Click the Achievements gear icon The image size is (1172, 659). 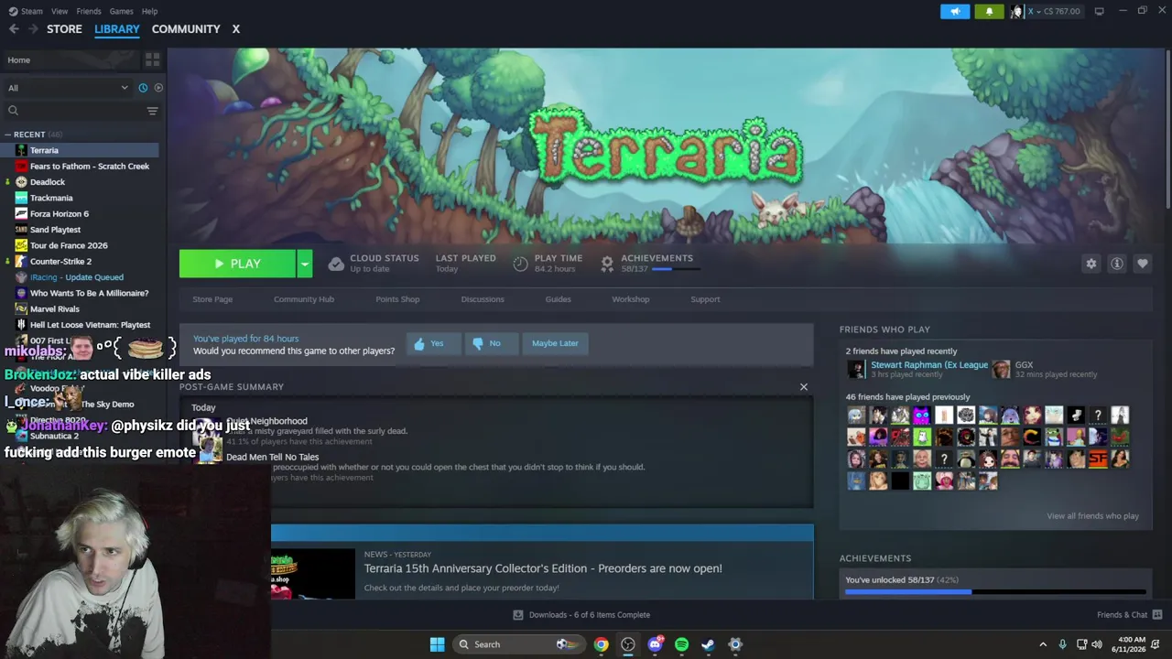606,264
